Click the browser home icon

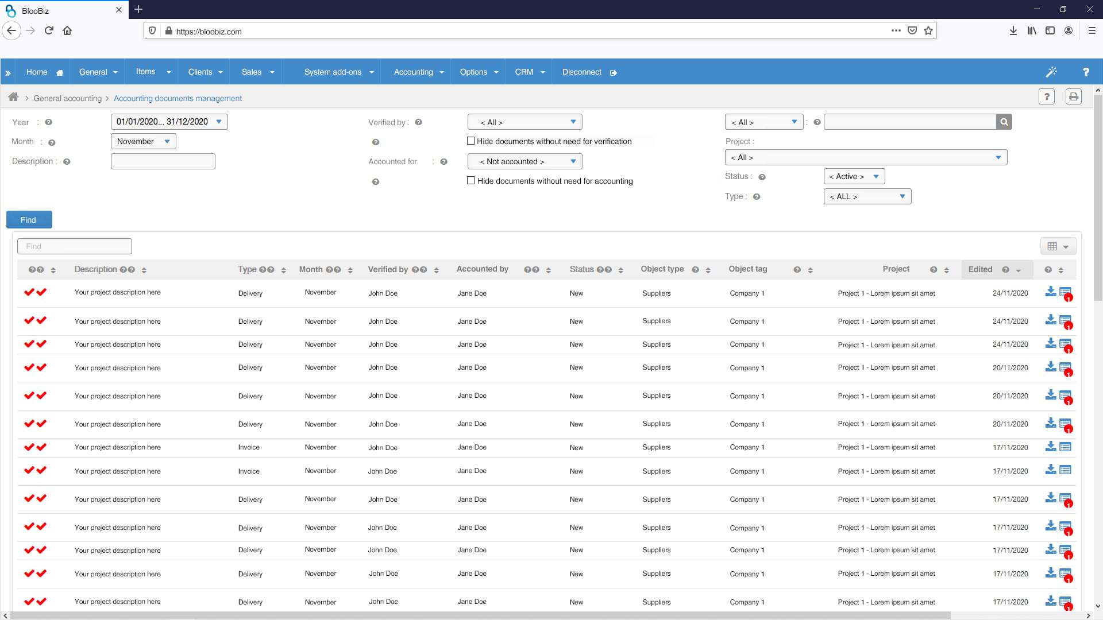pos(67,31)
